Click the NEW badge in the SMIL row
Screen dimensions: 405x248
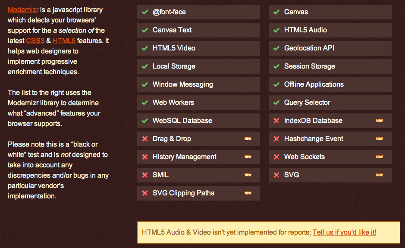pos(248,175)
